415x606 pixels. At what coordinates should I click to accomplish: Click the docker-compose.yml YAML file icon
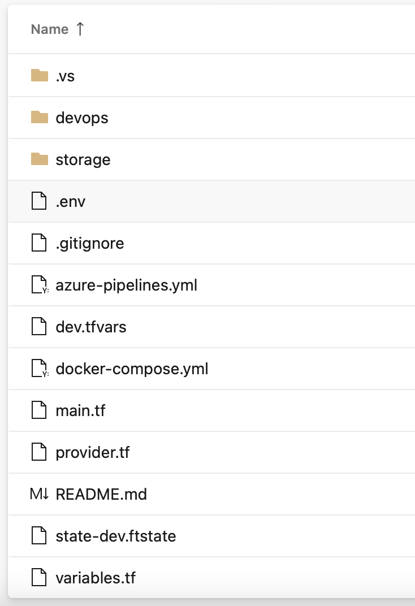pyautogui.click(x=39, y=369)
